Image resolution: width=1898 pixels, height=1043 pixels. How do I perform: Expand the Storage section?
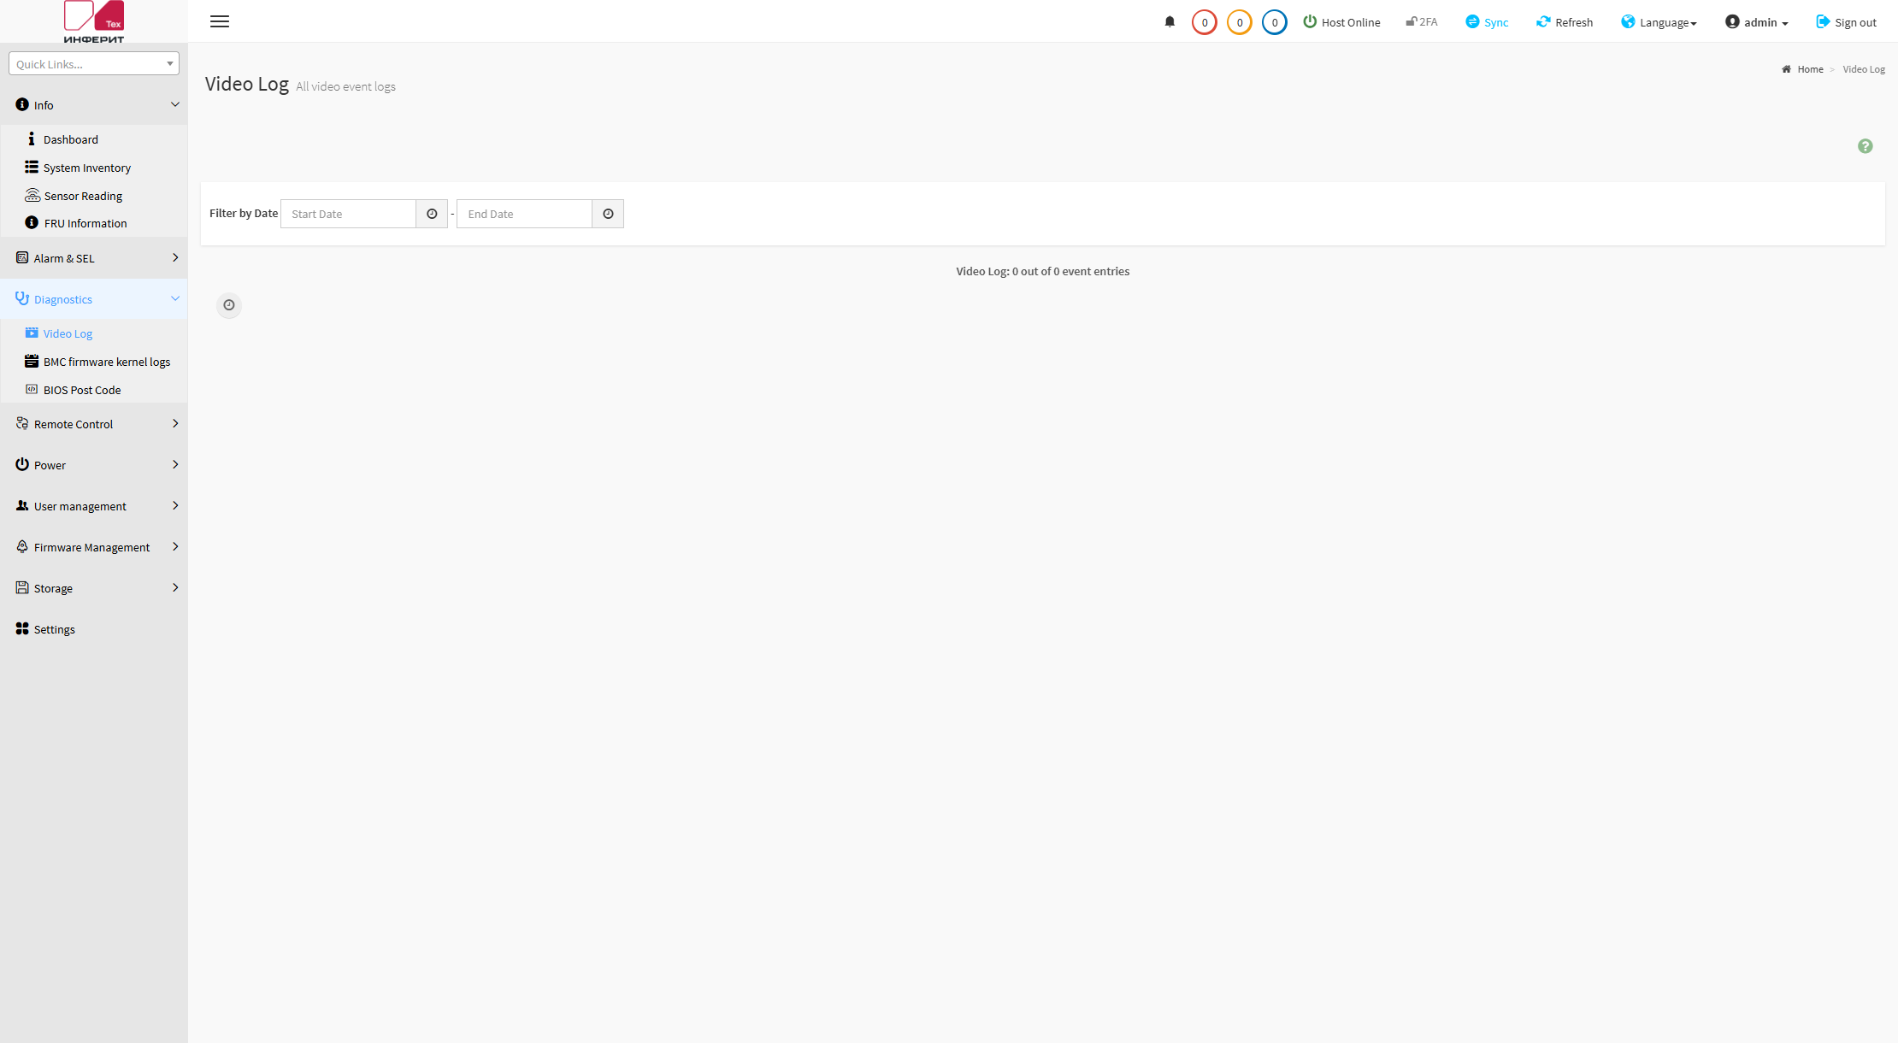point(94,588)
